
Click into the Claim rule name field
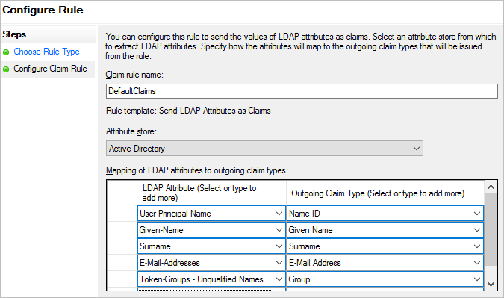[302, 91]
